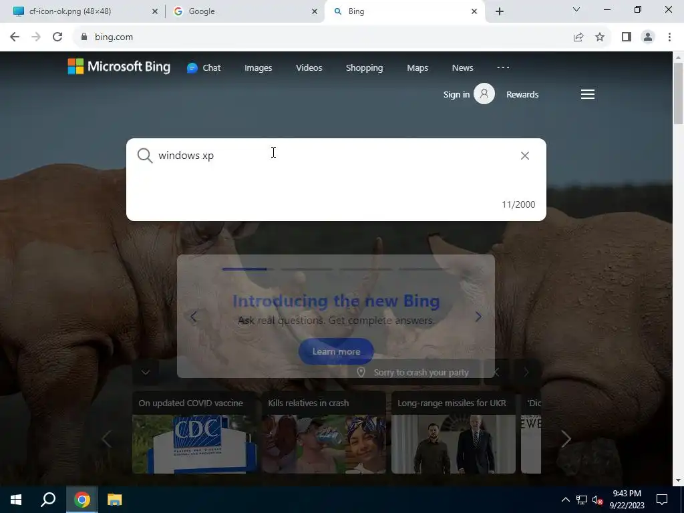Show next news stories arrow
This screenshot has height=513, width=684.
coord(566,439)
